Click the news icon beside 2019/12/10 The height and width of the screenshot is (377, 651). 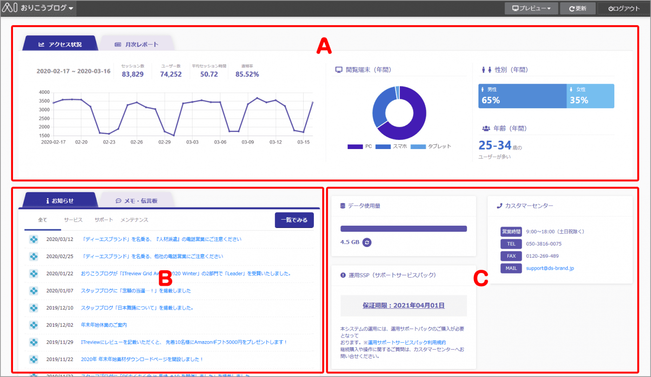point(33,308)
